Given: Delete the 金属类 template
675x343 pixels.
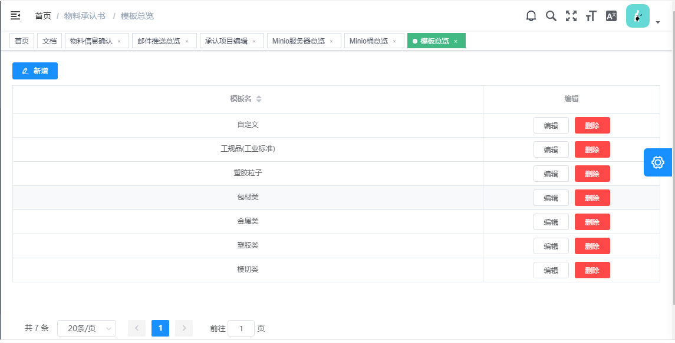Looking at the screenshot, I should [x=592, y=222].
